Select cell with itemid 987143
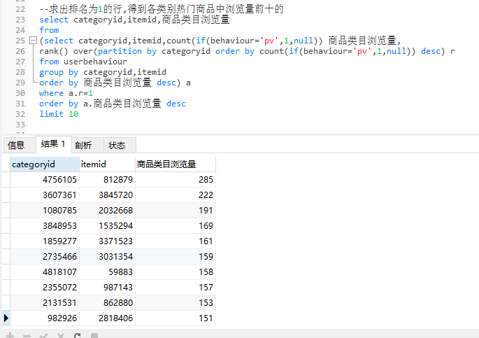This screenshot has height=338, width=479. point(107,288)
